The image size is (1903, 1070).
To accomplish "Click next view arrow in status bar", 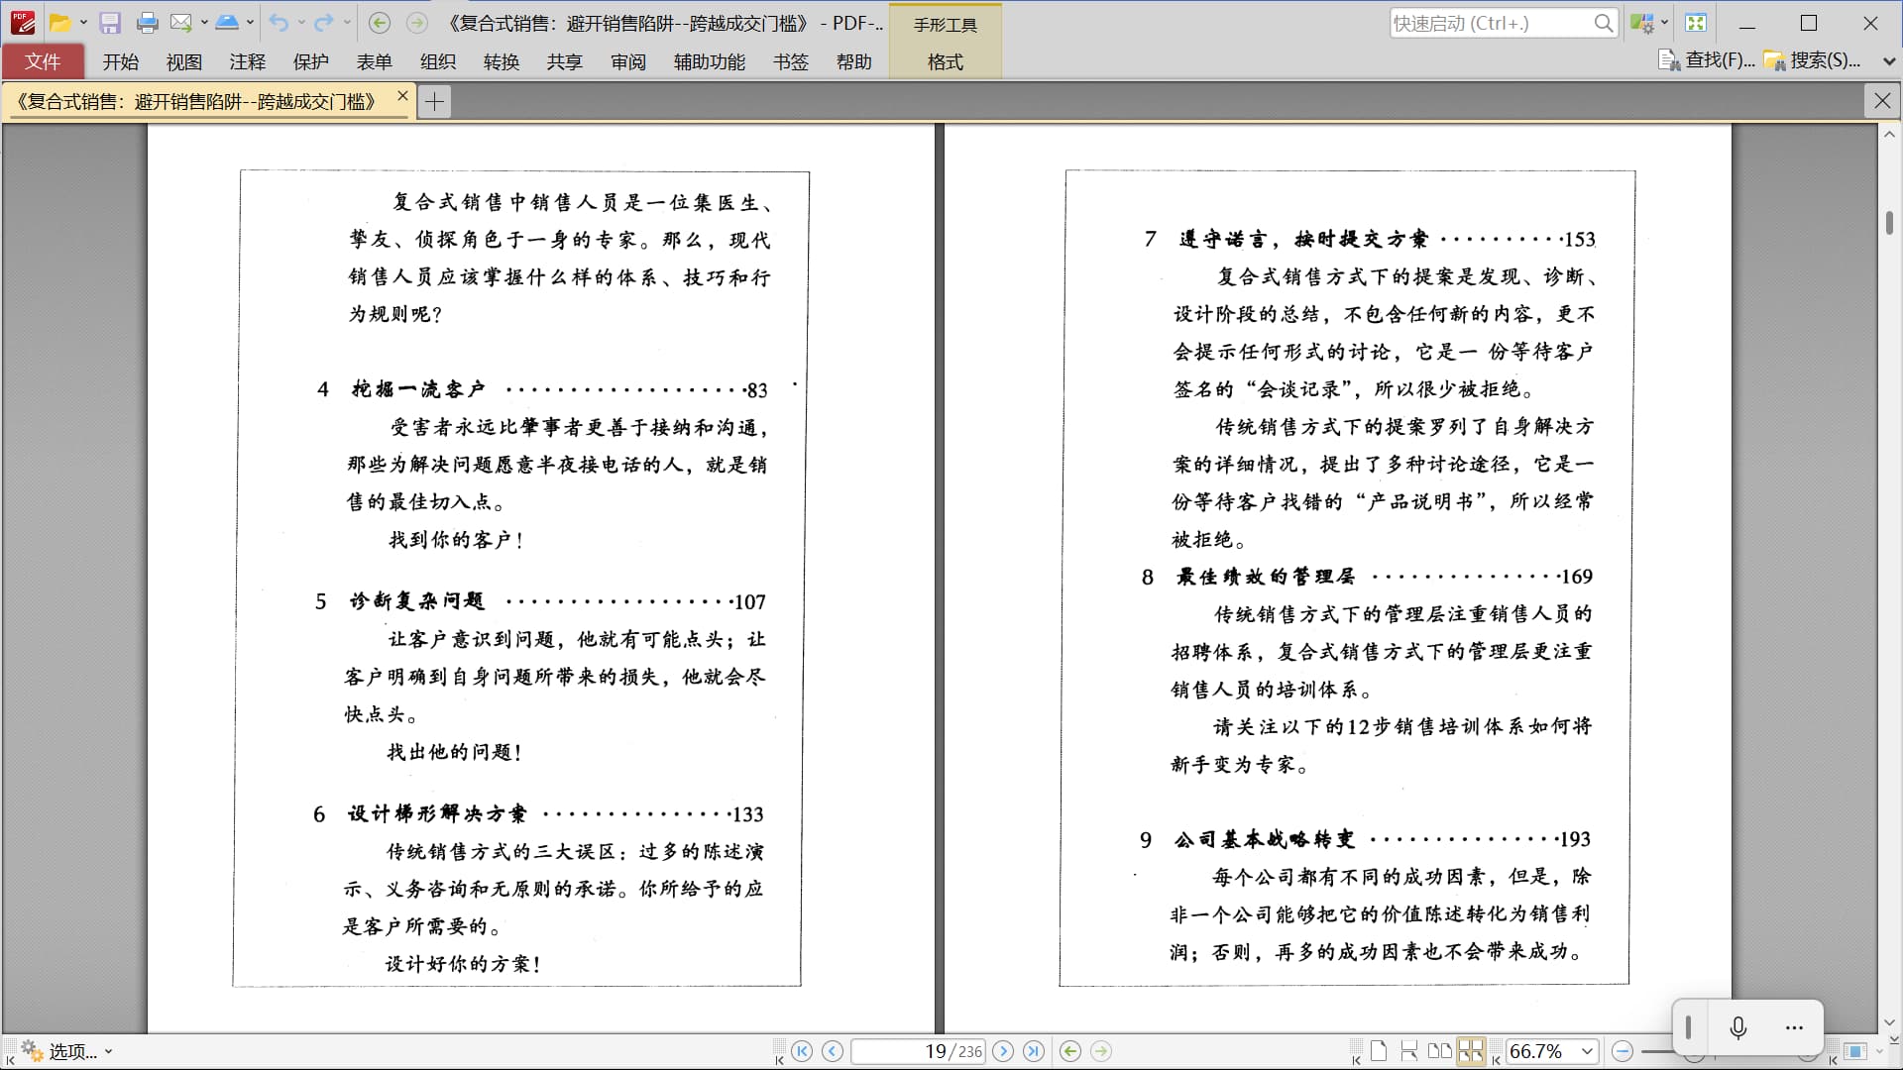I will tap(1101, 1051).
